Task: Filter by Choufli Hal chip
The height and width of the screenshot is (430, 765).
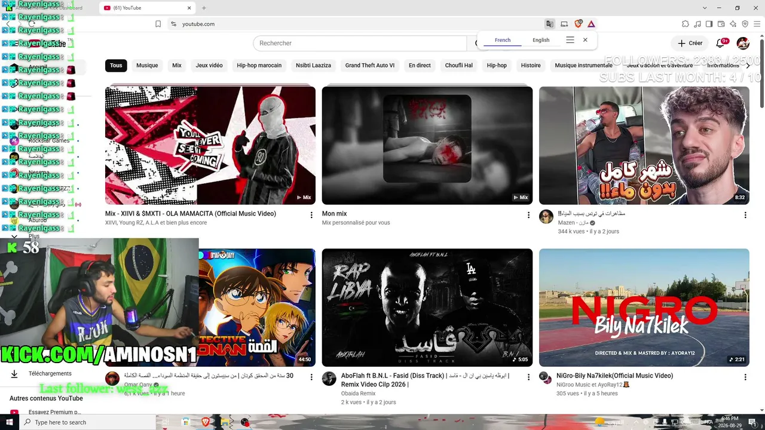Action: coord(459,65)
